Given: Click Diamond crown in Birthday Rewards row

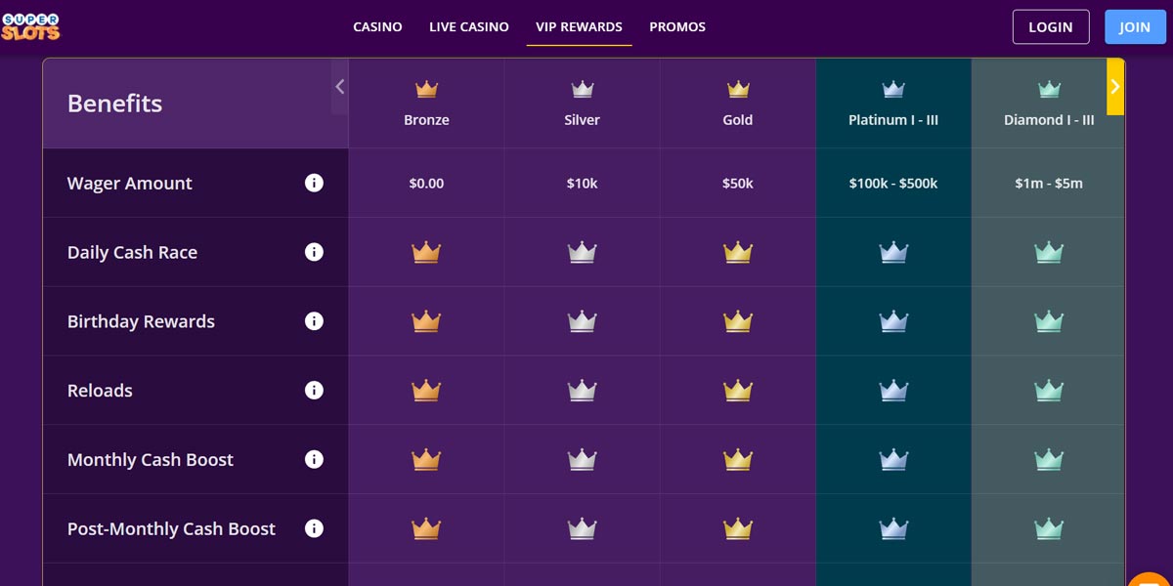Looking at the screenshot, I should 1049,321.
